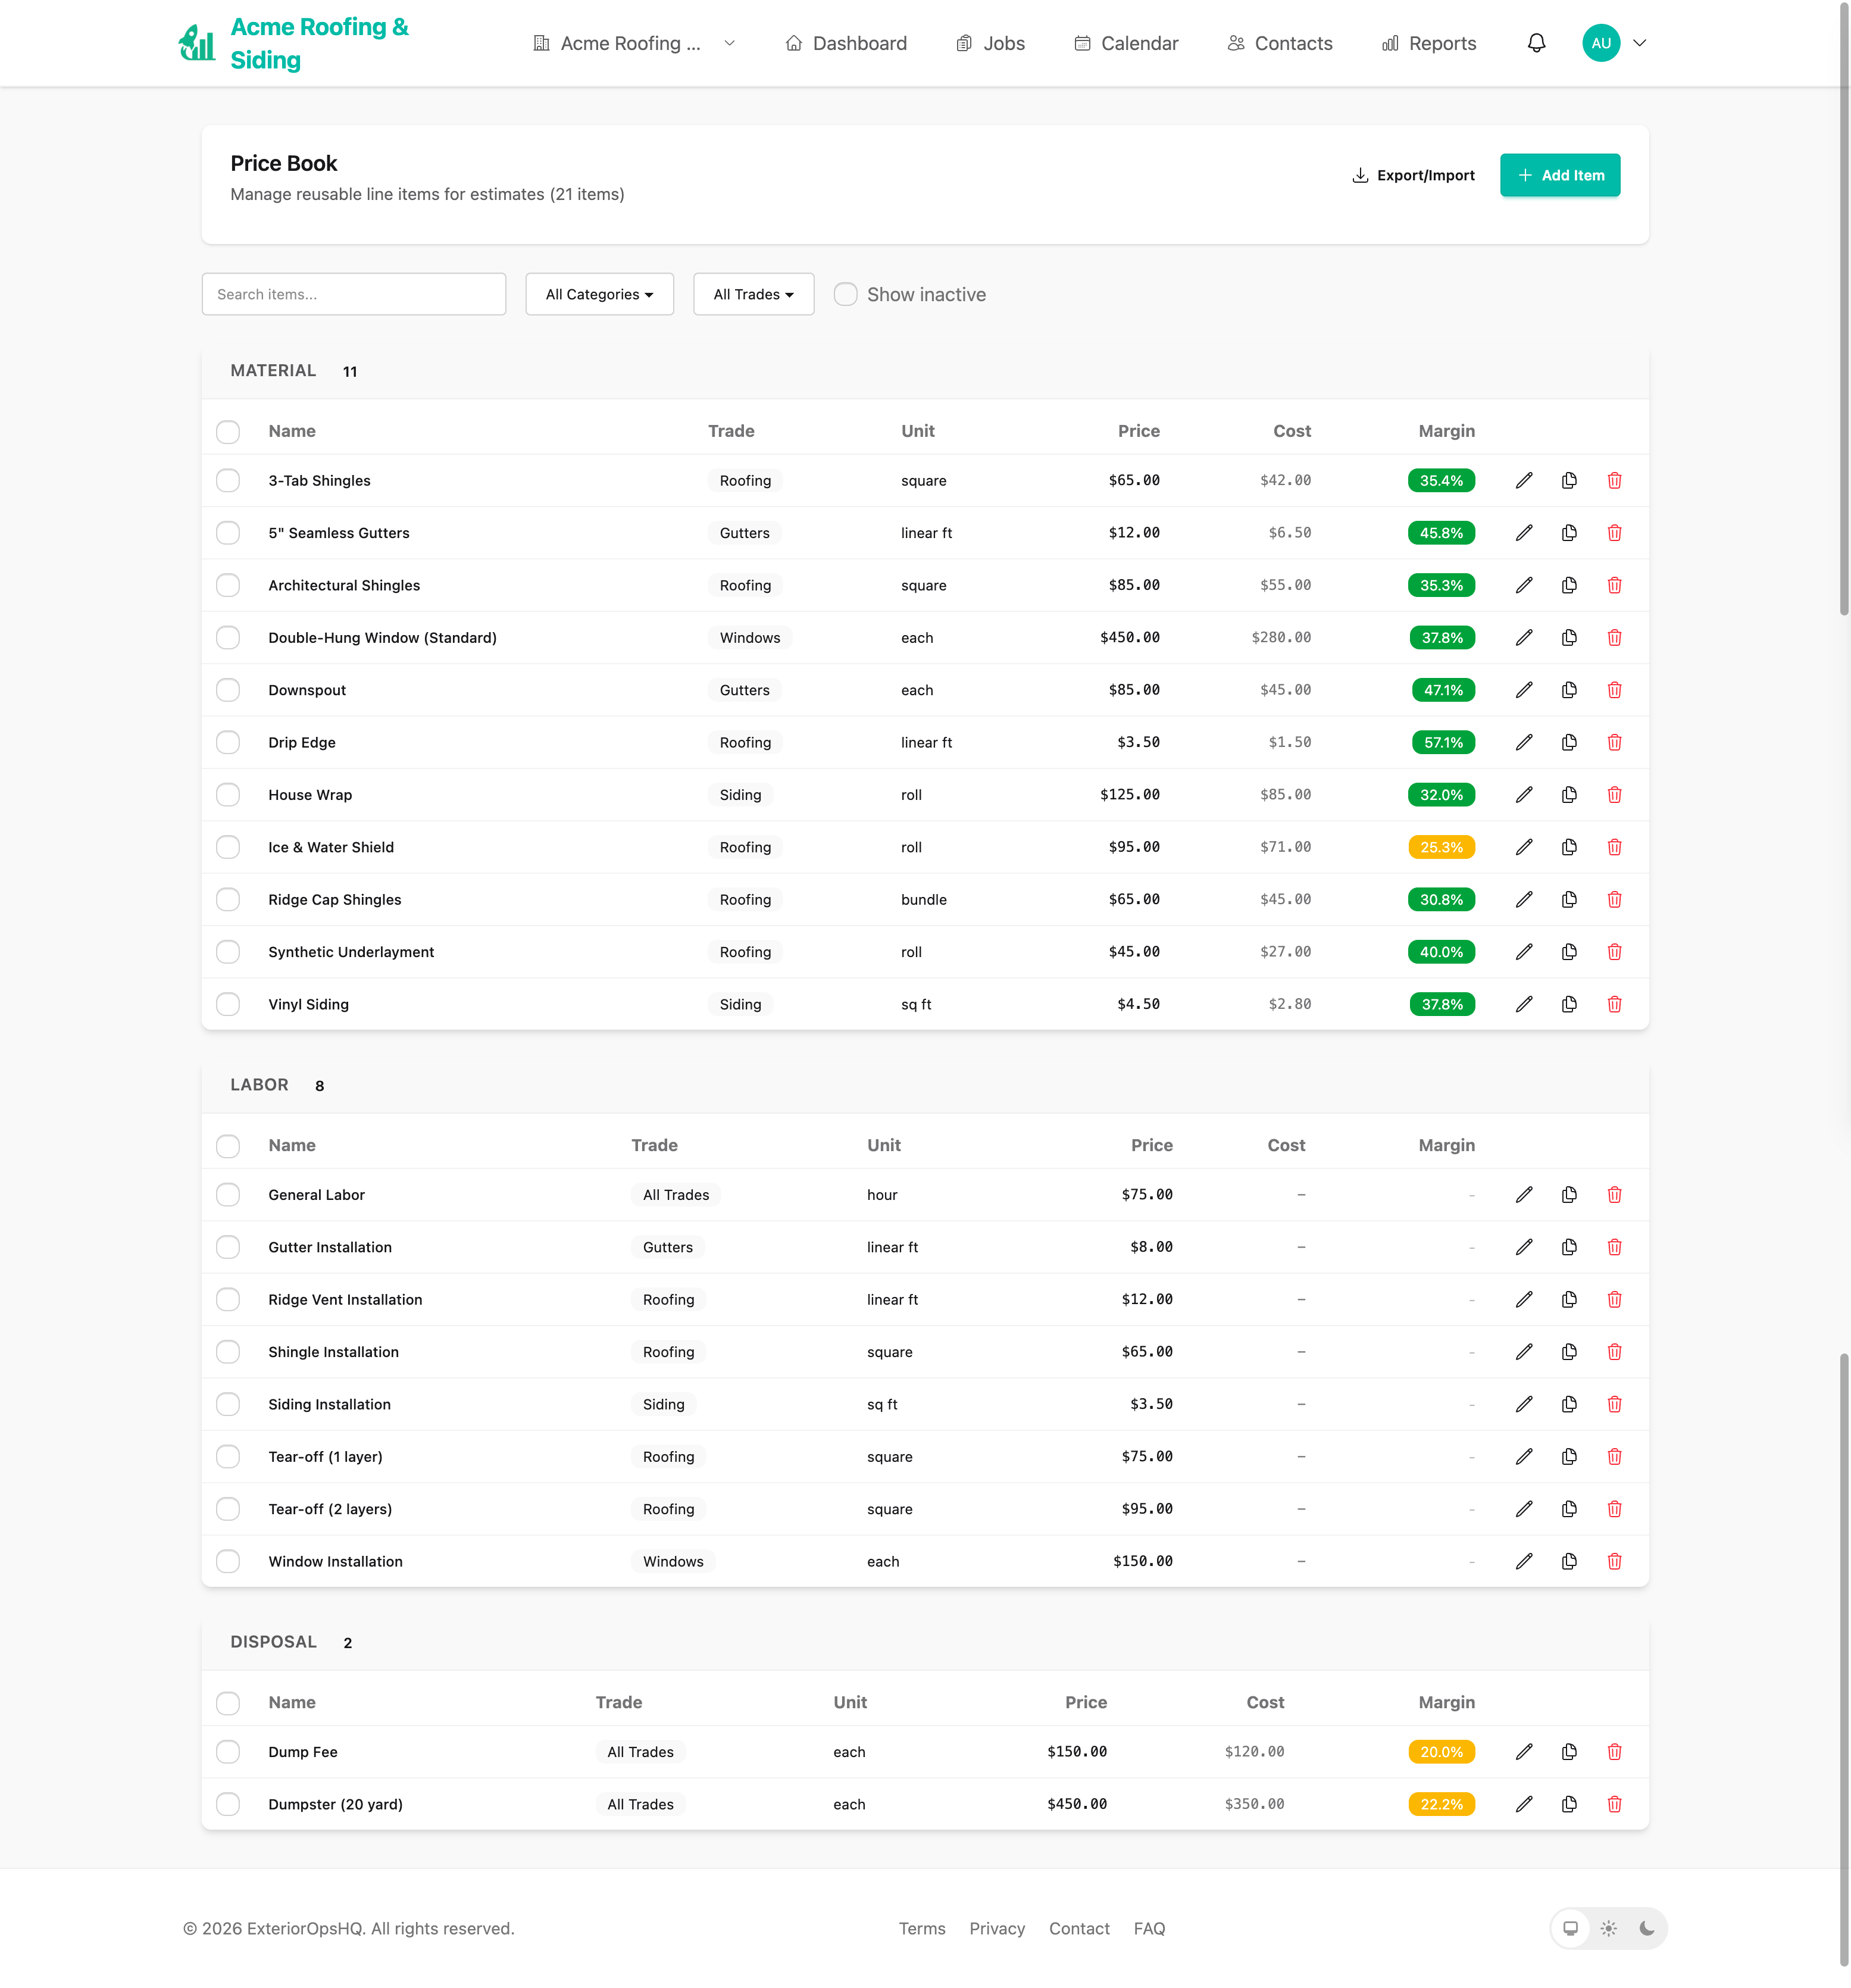Duplicate the Shingle Installation item
Image resolution: width=1851 pixels, height=1988 pixels.
pos(1569,1352)
